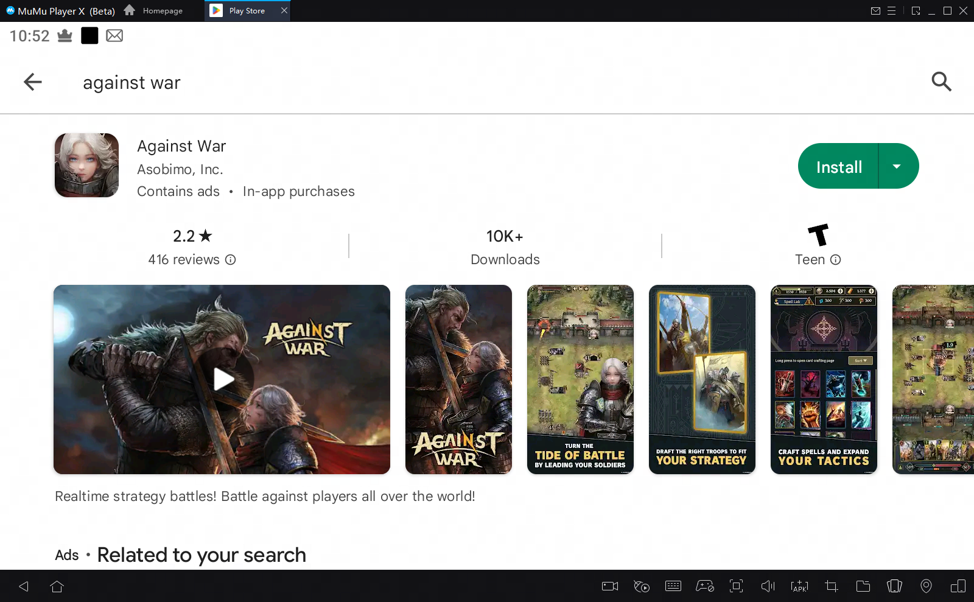This screenshot has width=974, height=602.
Task: Install the Against War app
Action: point(838,166)
